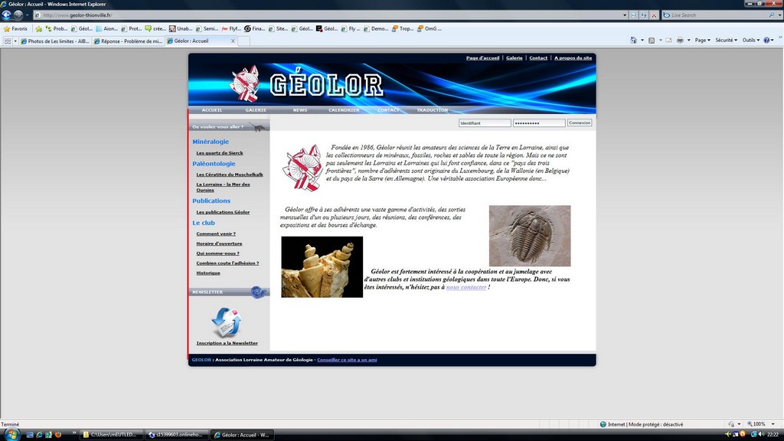This screenshot has width=784, height=441.
Task: Open the 'Fina...' favorites bar bookmark
Action: pos(255,28)
